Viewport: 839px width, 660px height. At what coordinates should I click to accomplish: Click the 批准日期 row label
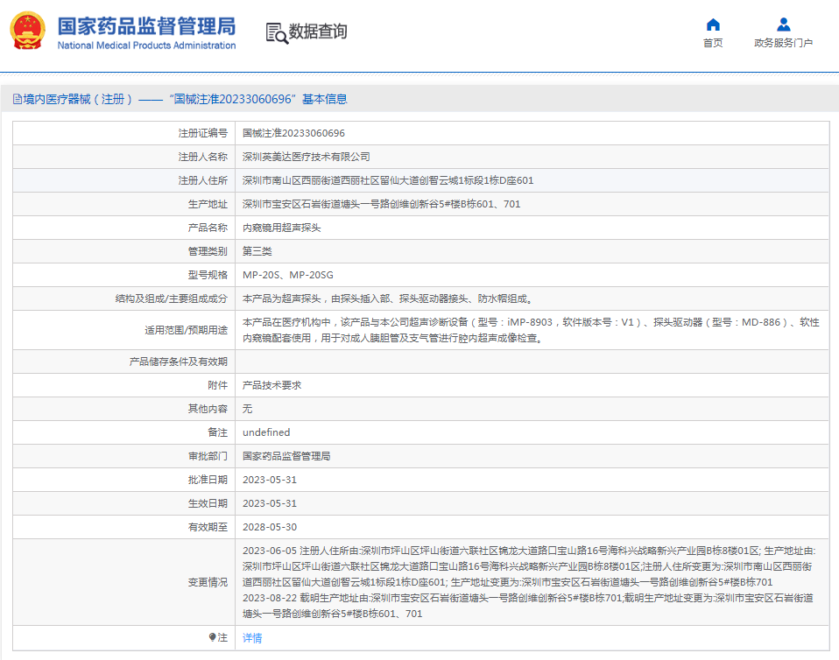[208, 480]
